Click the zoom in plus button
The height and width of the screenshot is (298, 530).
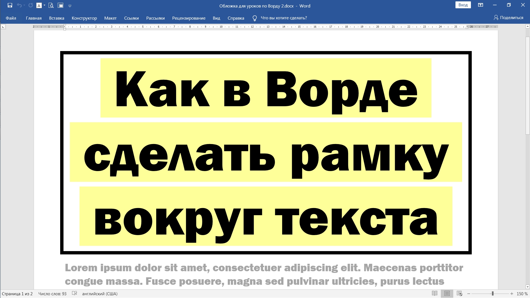tap(512, 294)
